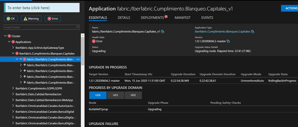The image size is (298, 127).
Task: Click the Node column header
Action: (x=92, y=103)
